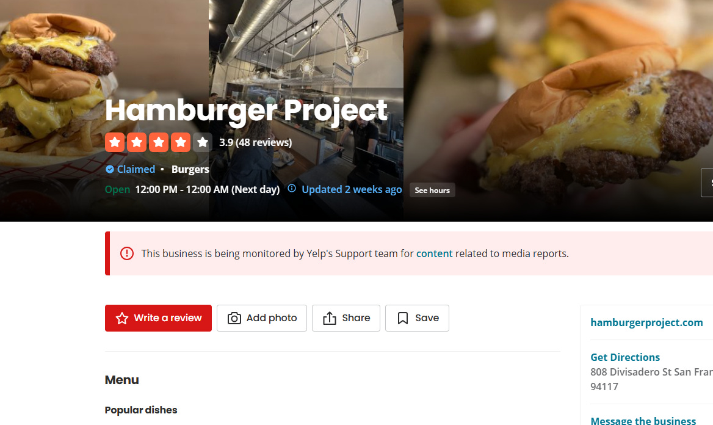Viewport: 713px width, 425px height.
Task: Open the Updated 2 weeks ago link
Action: 352,189
